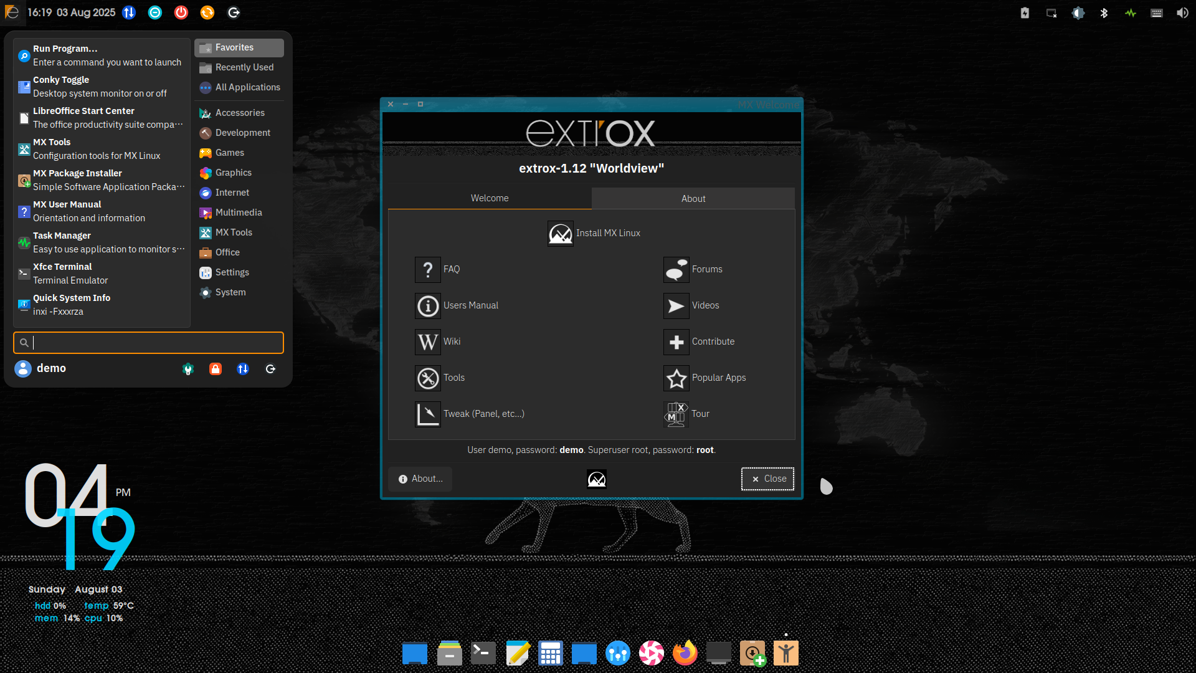Viewport: 1196px width, 673px height.
Task: Switch to the Welcome tab
Action: (490, 198)
